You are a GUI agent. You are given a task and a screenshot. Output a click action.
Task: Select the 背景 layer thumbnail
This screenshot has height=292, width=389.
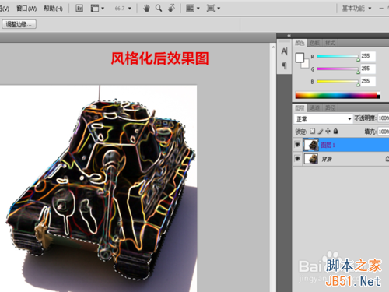click(311, 158)
